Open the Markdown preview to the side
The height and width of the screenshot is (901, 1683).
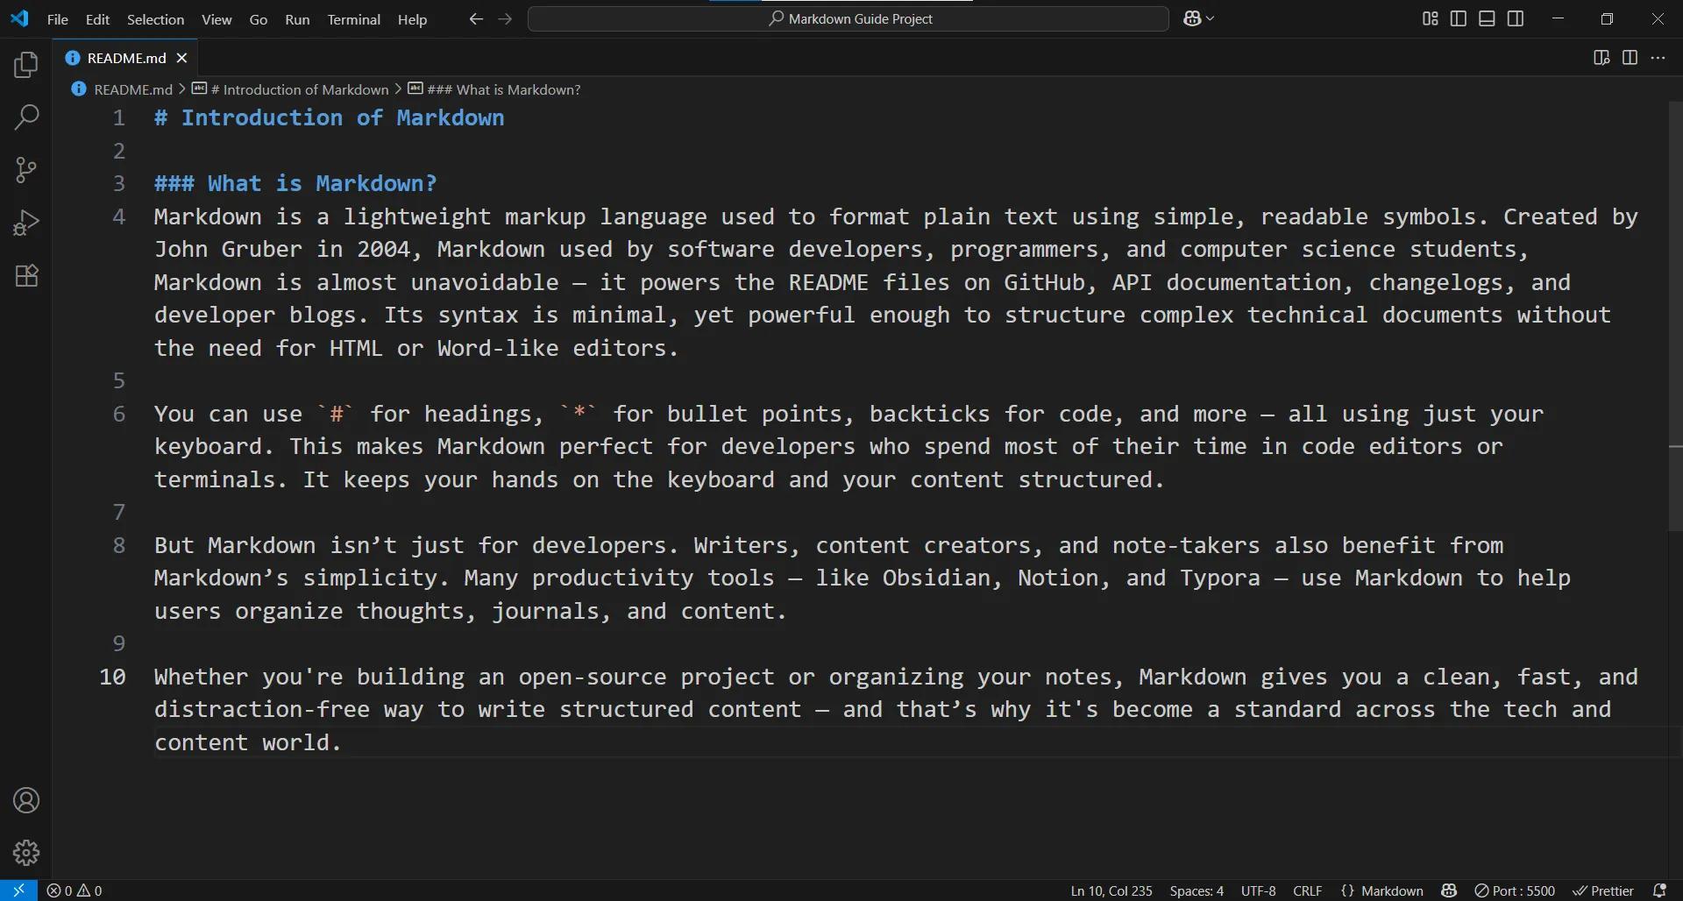(1601, 58)
